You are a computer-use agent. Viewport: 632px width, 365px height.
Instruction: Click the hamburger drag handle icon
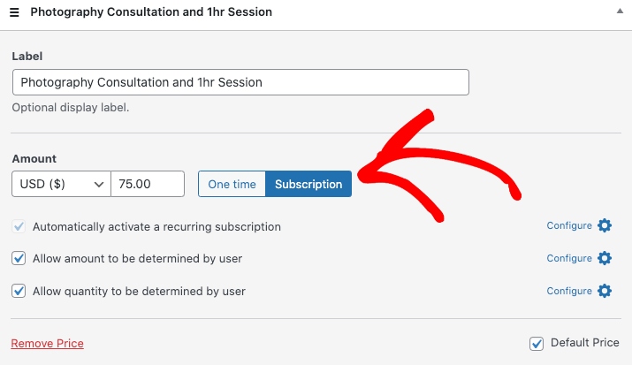coord(14,13)
